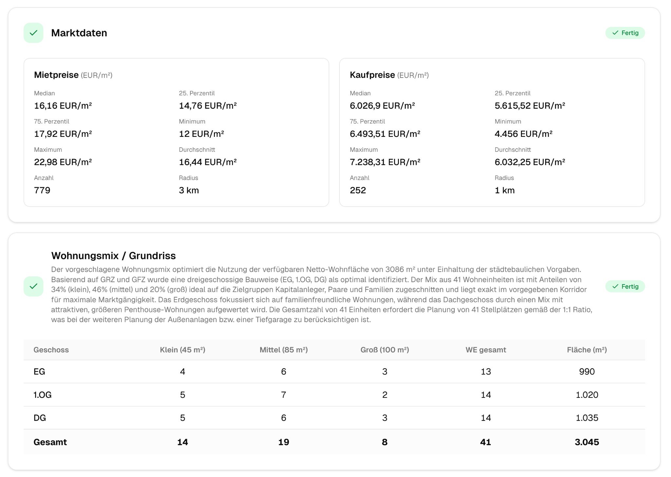Select the DG table row label
Viewport: 671px width, 477px height.
40,418
